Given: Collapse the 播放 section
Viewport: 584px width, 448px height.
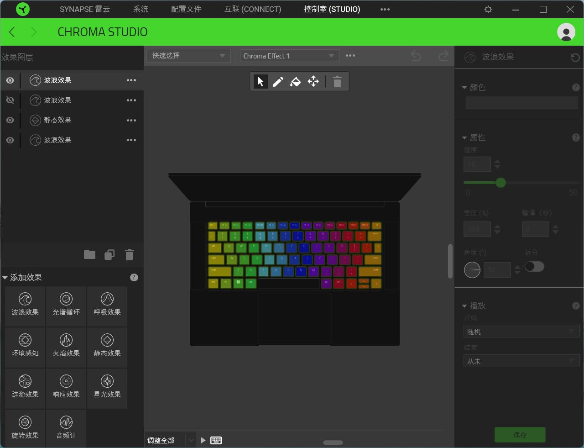Looking at the screenshot, I should tap(464, 306).
